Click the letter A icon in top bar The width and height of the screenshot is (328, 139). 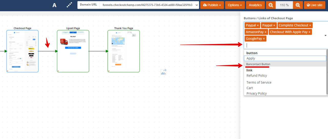click(54, 5)
